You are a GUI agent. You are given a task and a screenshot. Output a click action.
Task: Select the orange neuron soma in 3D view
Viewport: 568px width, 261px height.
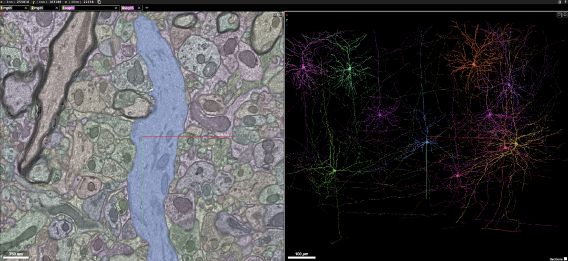(473, 64)
